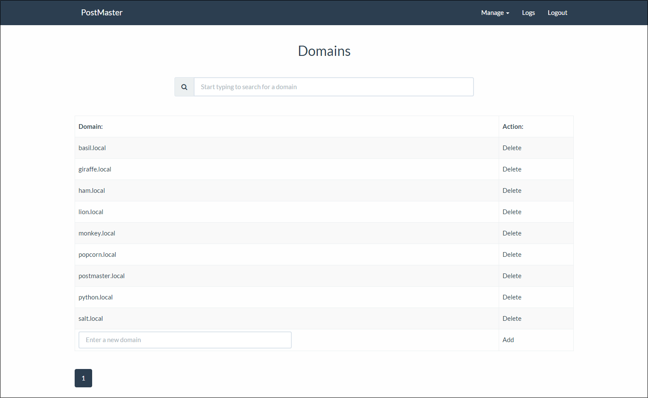Delete the postmaster.local domain
Image resolution: width=648 pixels, height=398 pixels.
(512, 276)
